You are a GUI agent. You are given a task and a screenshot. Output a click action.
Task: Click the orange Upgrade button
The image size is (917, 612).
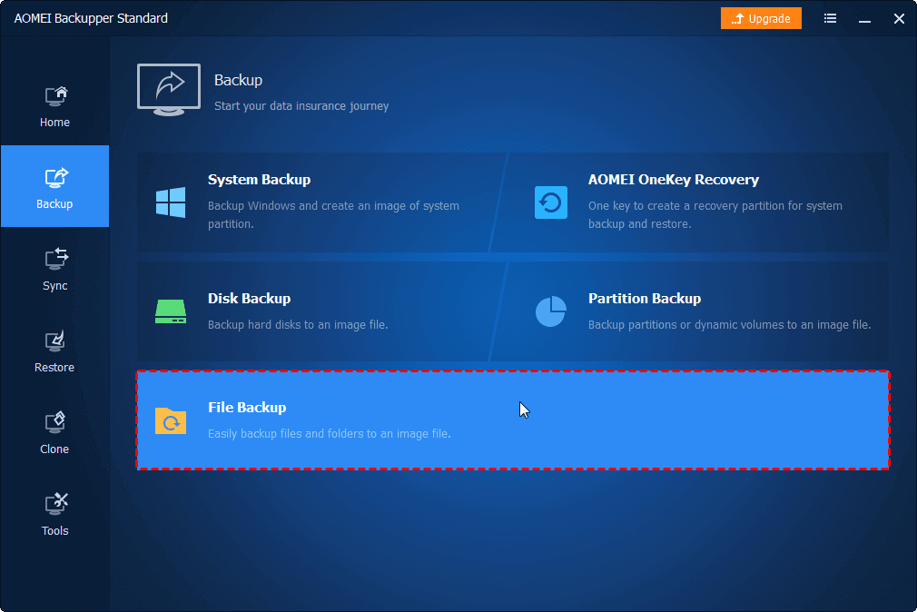(761, 17)
